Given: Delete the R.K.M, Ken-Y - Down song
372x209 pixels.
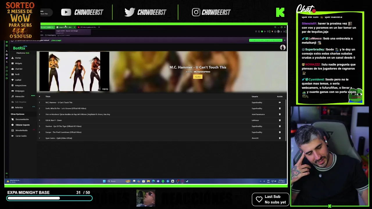Looking at the screenshot, I should coord(280,120).
